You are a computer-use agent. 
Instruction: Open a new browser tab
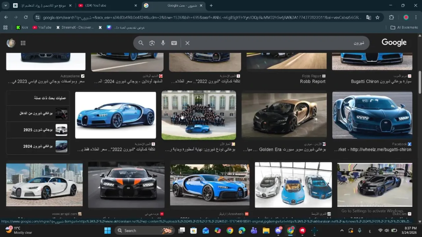(x=211, y=5)
